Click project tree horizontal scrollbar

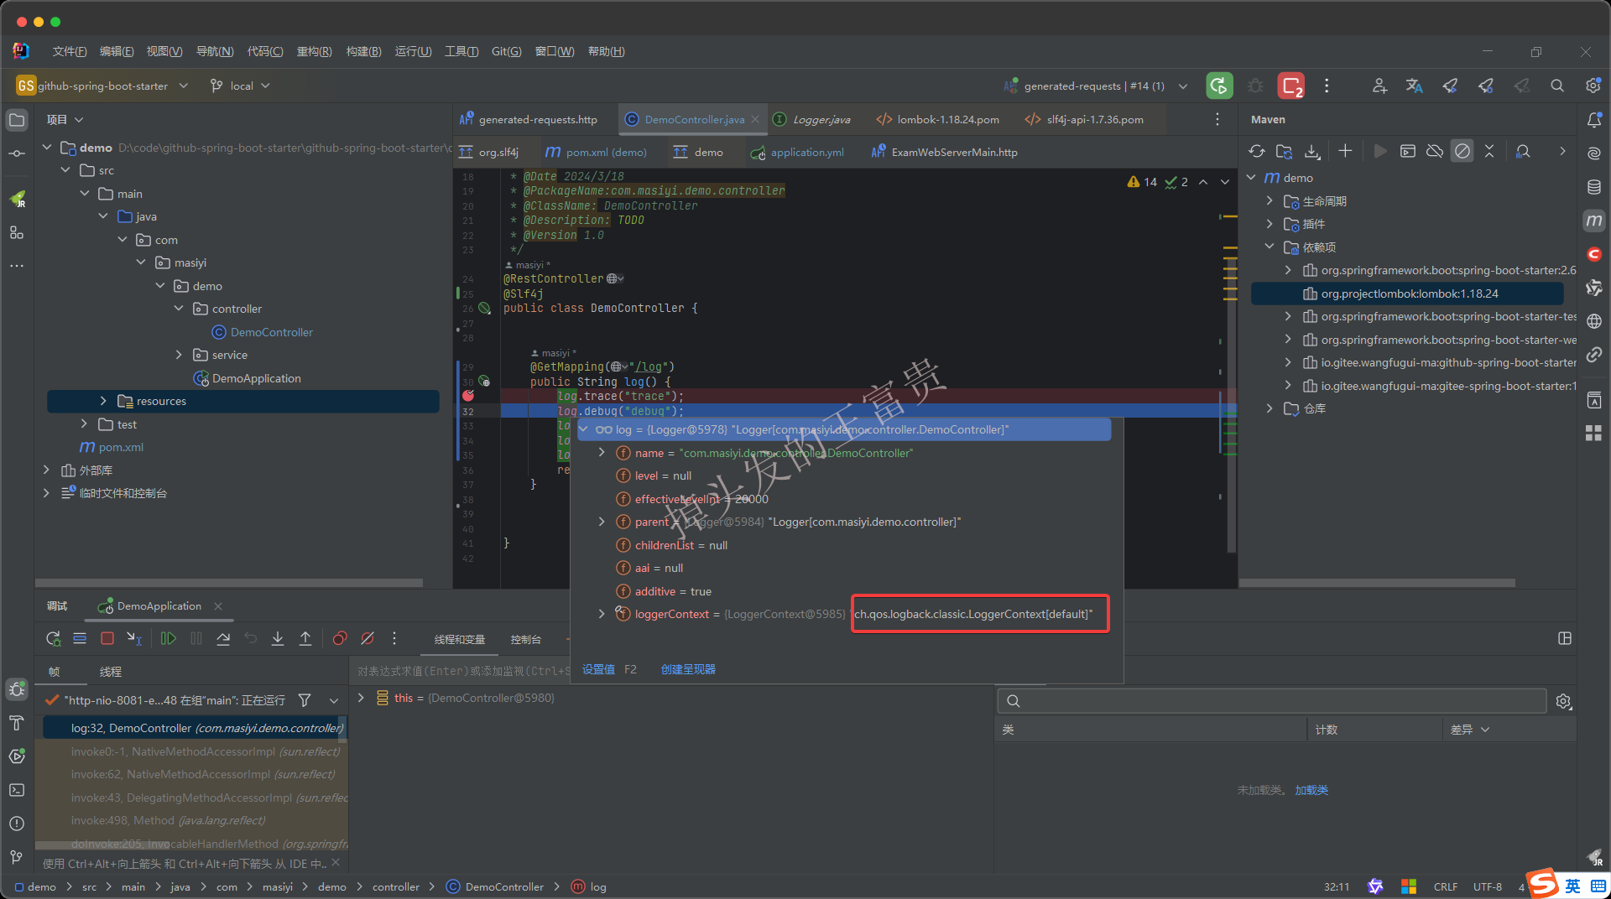[229, 582]
